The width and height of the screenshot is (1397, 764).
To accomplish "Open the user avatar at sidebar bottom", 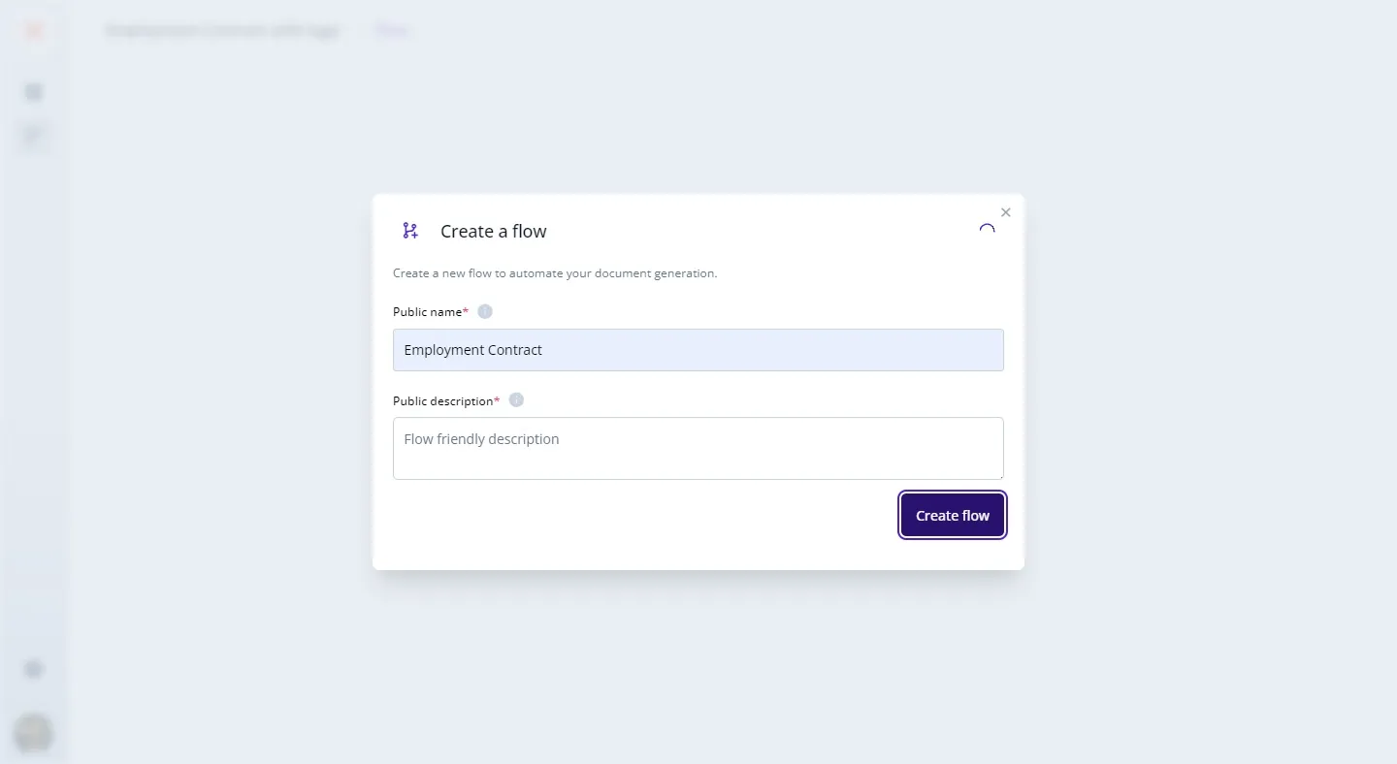I will click(34, 733).
